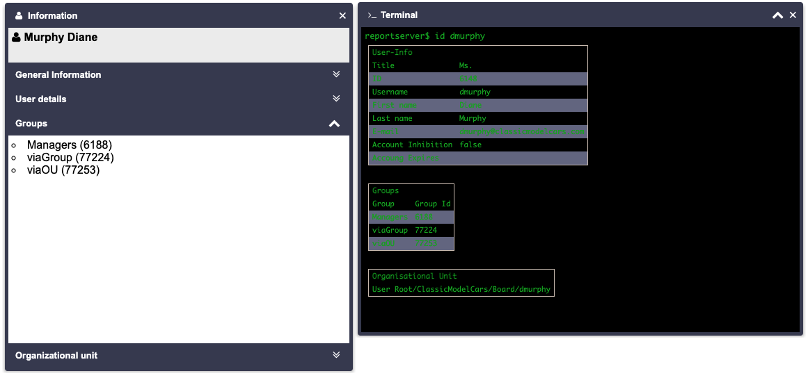
Task: Collapse the Groups section
Action: pos(335,124)
